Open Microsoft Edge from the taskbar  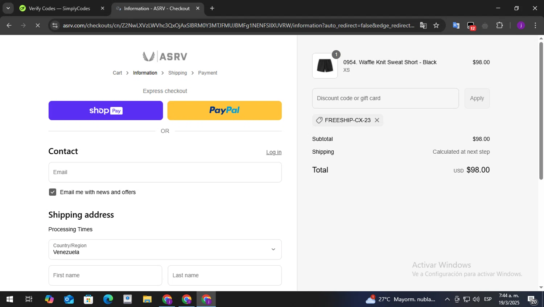(108, 299)
